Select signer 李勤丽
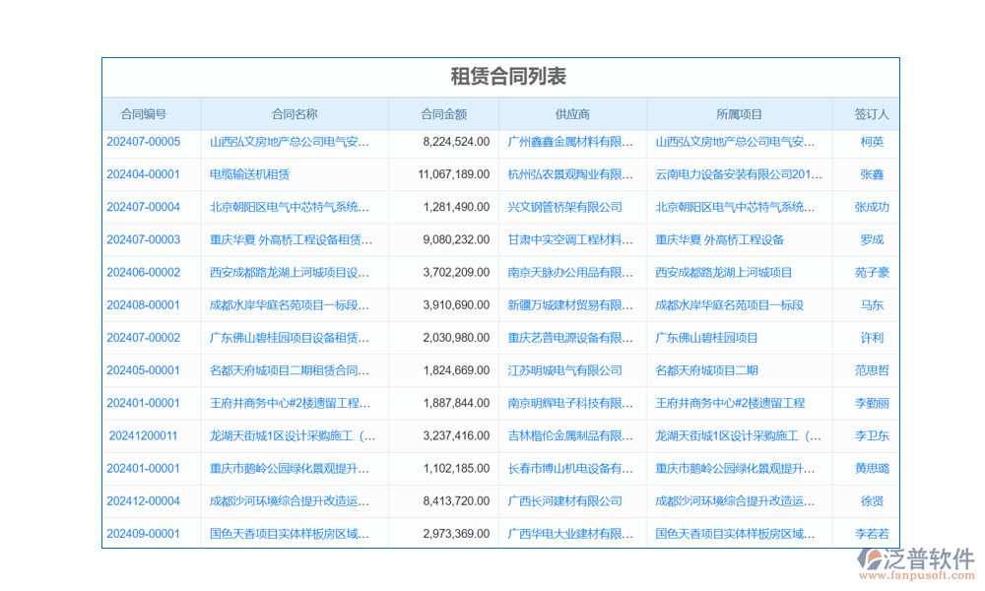985x591 pixels. tap(872, 403)
